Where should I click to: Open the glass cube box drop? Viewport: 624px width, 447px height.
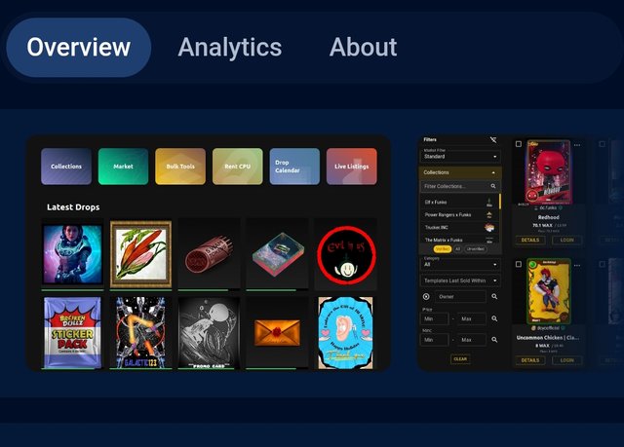coord(277,254)
